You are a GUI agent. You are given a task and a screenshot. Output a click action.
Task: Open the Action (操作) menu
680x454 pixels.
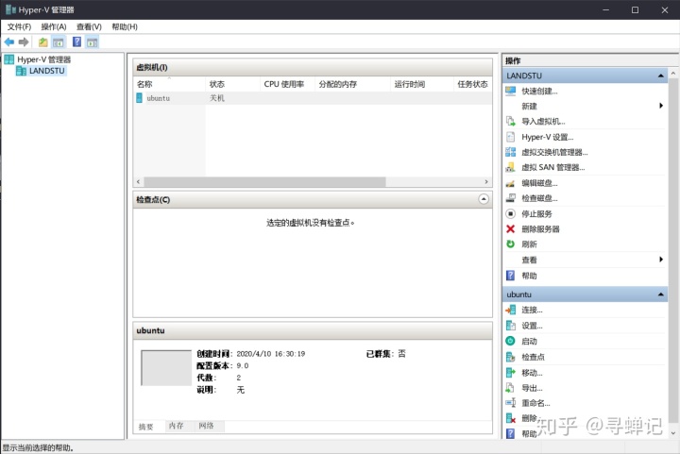(54, 26)
